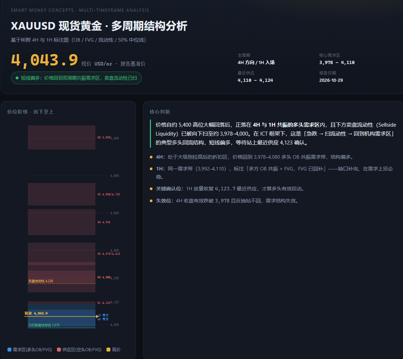403x359 pixels.
Task: Click the 4H 方向 / 1H 入场 value
Action: pos(256,62)
